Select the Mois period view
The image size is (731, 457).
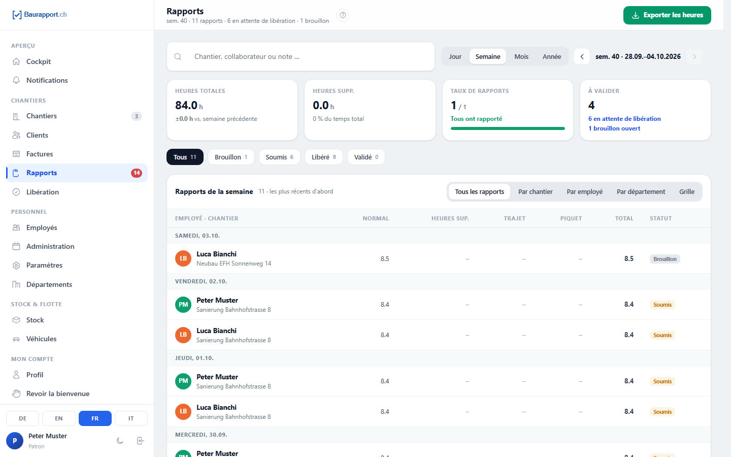tap(521, 56)
